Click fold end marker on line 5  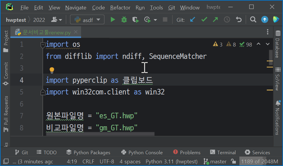[x=43, y=92]
